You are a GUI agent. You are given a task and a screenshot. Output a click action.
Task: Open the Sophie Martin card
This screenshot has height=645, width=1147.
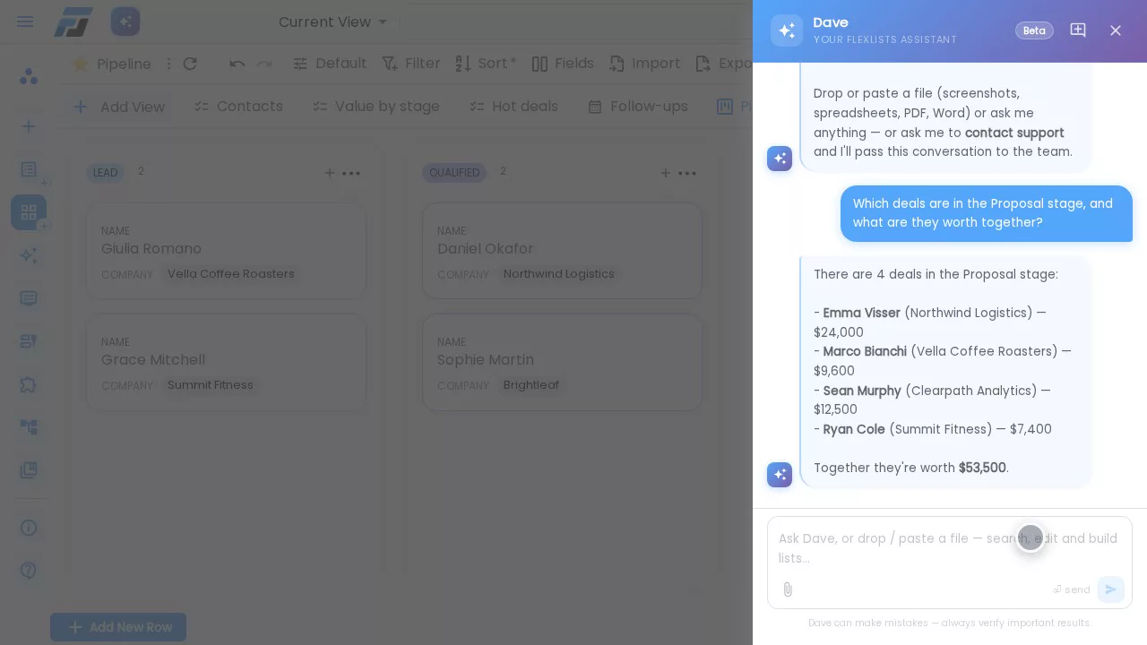coord(562,362)
